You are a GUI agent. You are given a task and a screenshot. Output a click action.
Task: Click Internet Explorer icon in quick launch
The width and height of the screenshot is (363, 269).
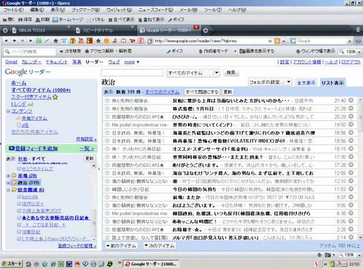(x=53, y=264)
